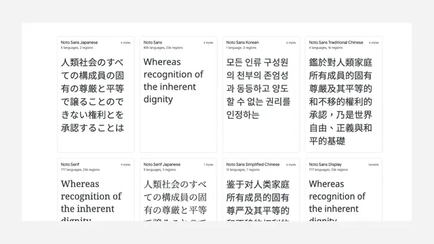This screenshot has height=244, width=434.
Task: Click the Noto Sans 'Whereas recognition' sample text
Action: [174, 81]
